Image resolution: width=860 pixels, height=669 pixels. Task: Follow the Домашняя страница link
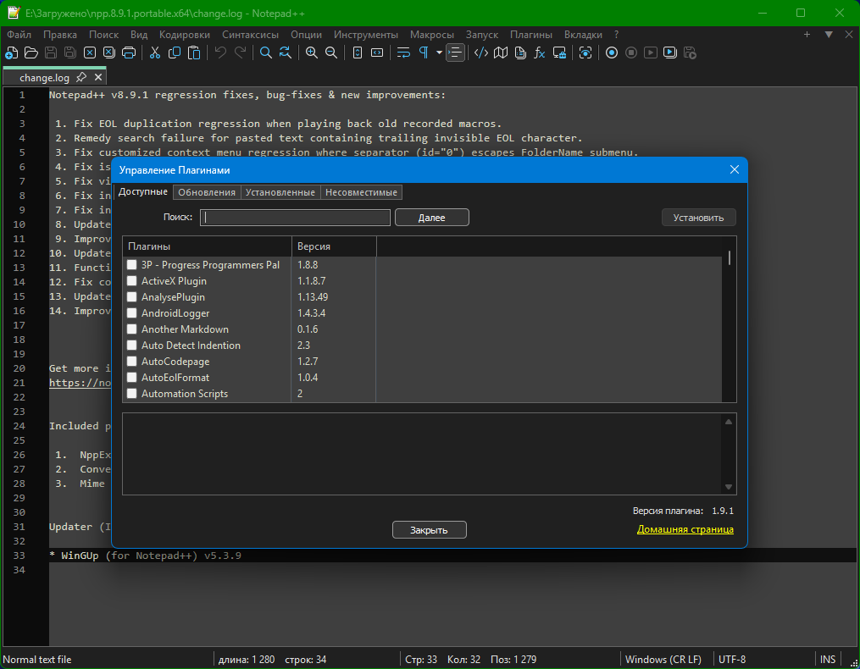(685, 529)
